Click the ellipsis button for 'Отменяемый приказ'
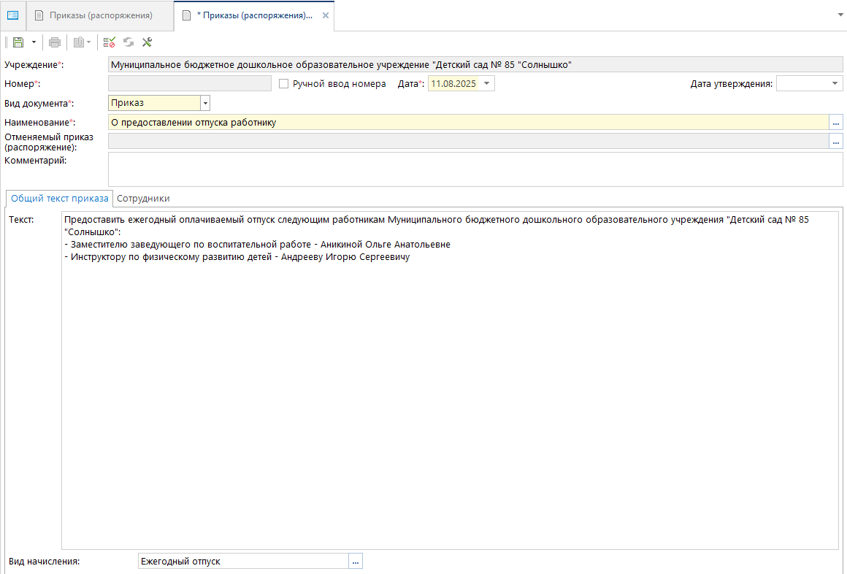The image size is (847, 574). tap(836, 142)
